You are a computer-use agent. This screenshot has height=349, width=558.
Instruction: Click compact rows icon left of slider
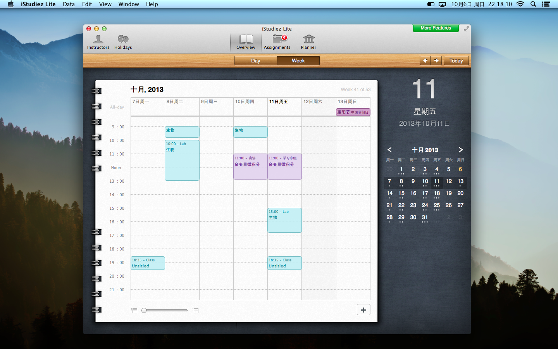pos(134,311)
